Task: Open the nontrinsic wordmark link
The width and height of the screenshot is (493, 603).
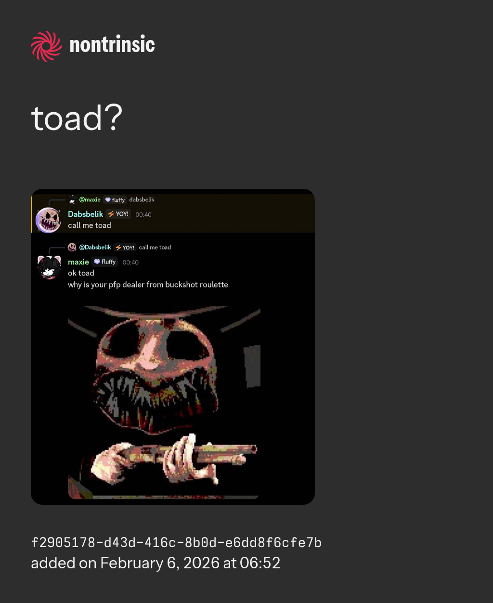Action: 112,45
